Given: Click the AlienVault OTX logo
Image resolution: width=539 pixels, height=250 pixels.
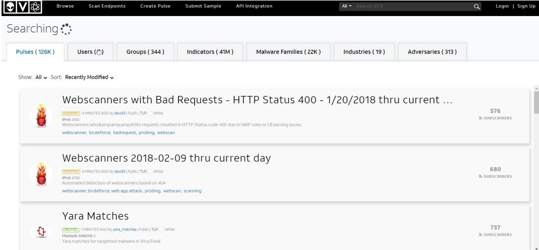Looking at the screenshot, I should pyautogui.click(x=22, y=7).
